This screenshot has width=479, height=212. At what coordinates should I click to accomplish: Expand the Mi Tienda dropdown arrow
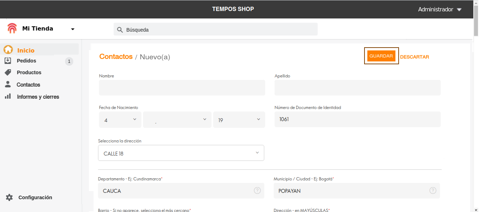point(73,29)
